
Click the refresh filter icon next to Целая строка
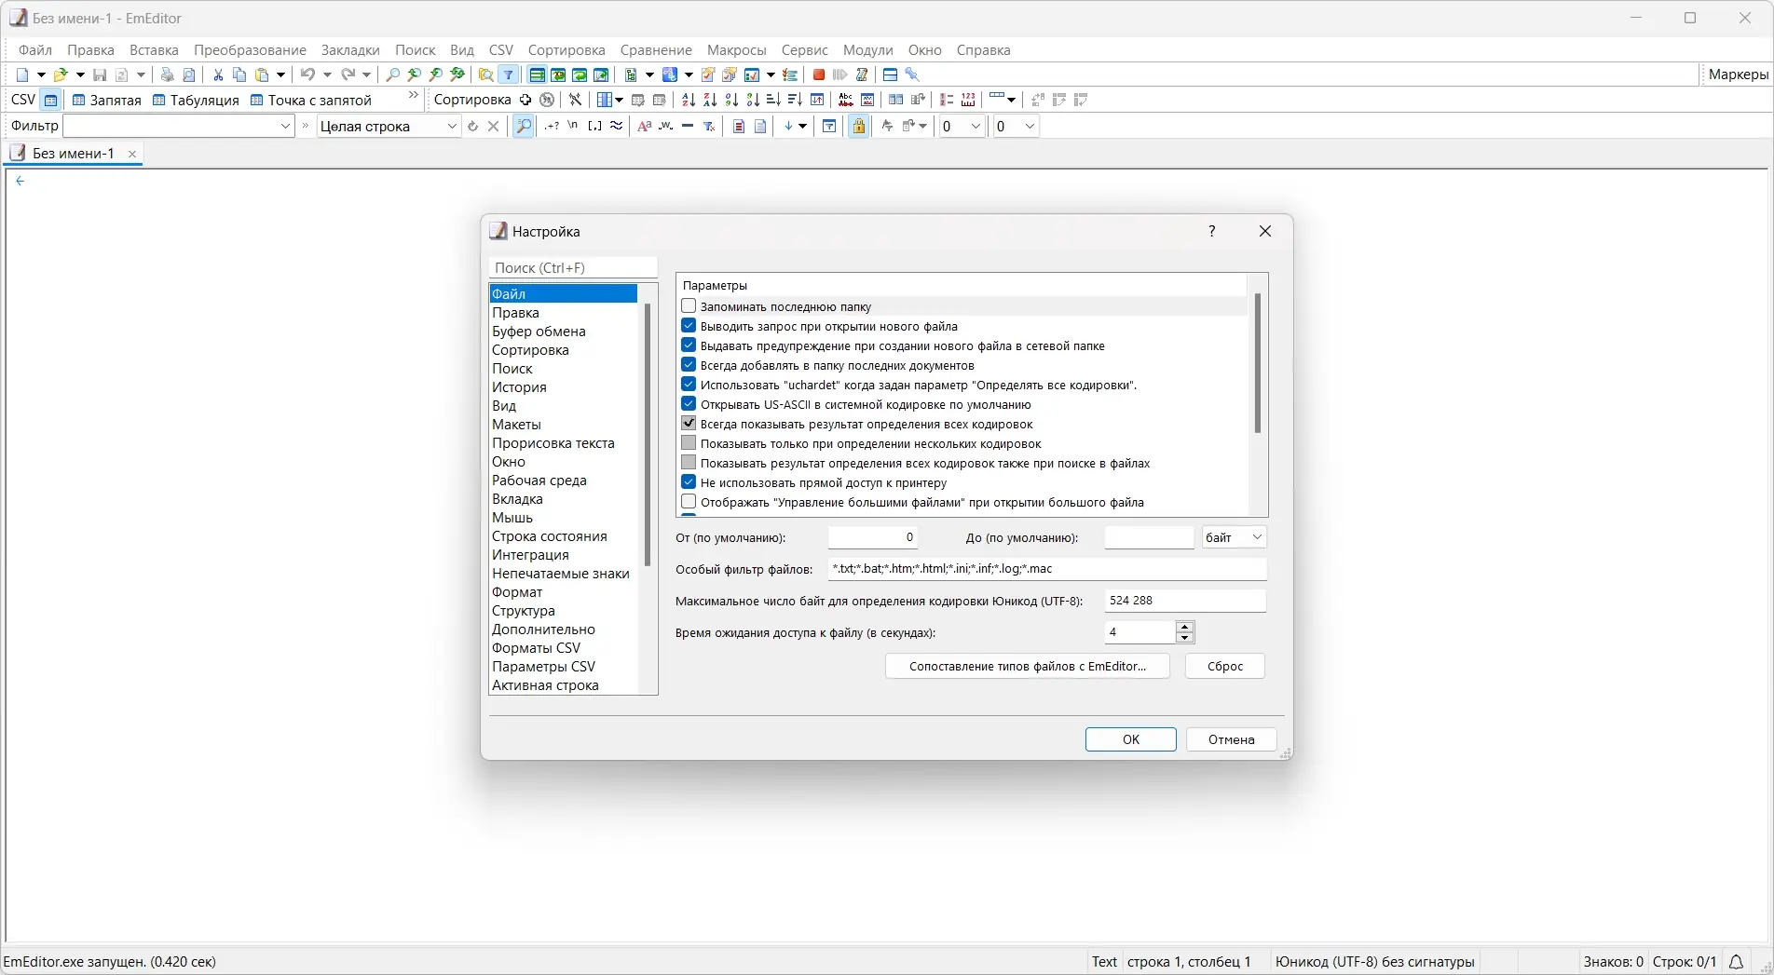pos(472,126)
